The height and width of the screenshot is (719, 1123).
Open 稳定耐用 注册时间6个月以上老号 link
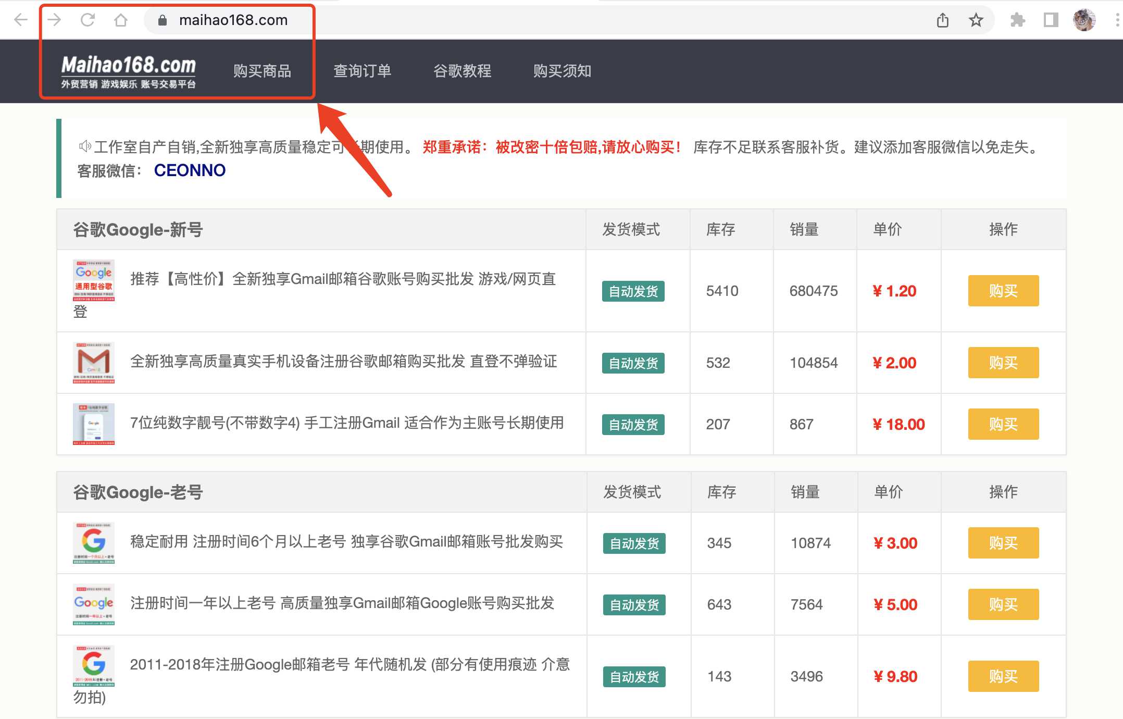pyautogui.click(x=346, y=542)
